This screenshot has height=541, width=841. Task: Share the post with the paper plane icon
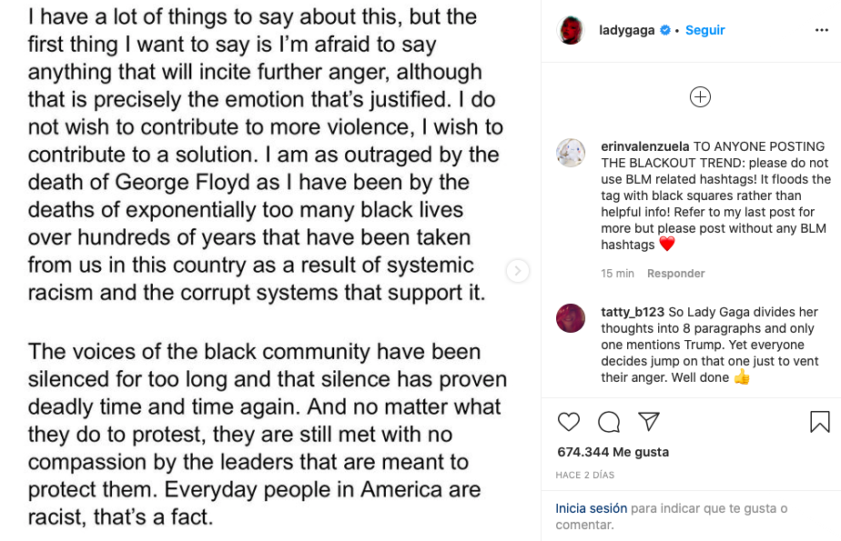click(648, 421)
